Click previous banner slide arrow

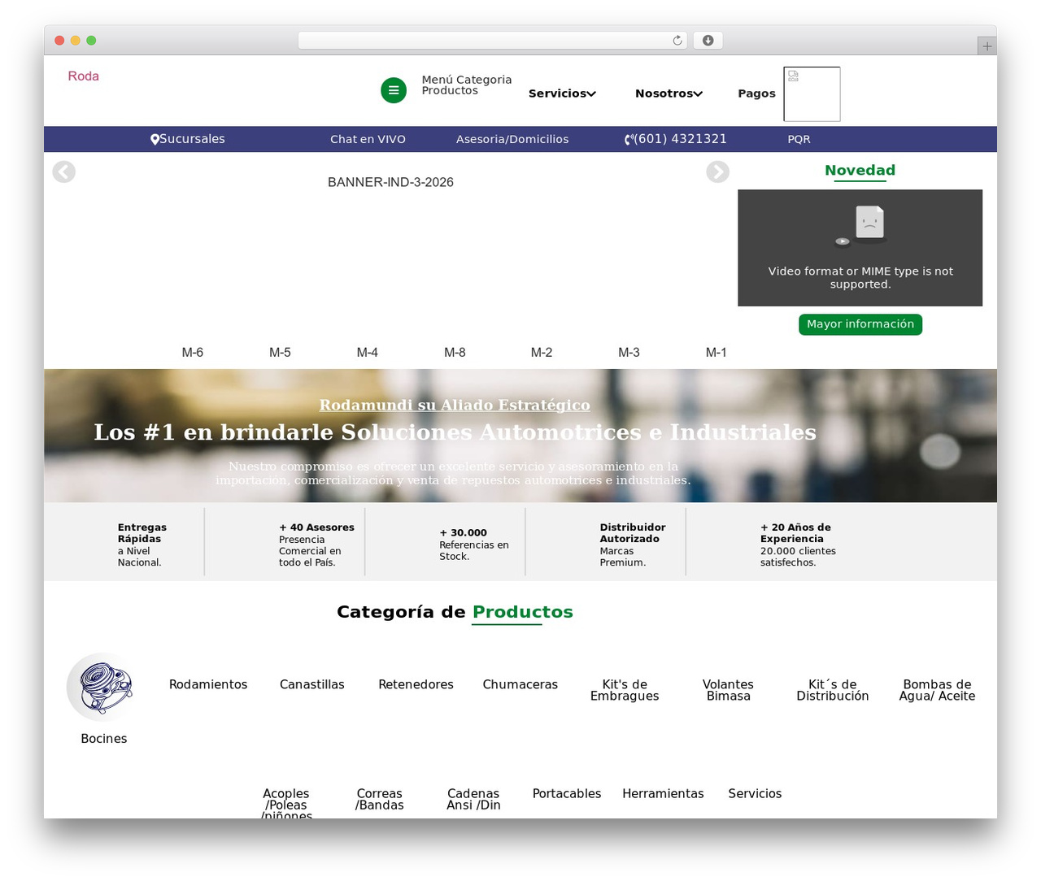click(x=64, y=172)
